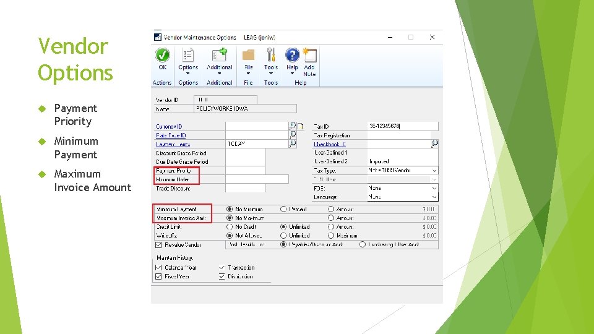Expand the Tax Type dropdown
594x334 pixels.
[434, 171]
